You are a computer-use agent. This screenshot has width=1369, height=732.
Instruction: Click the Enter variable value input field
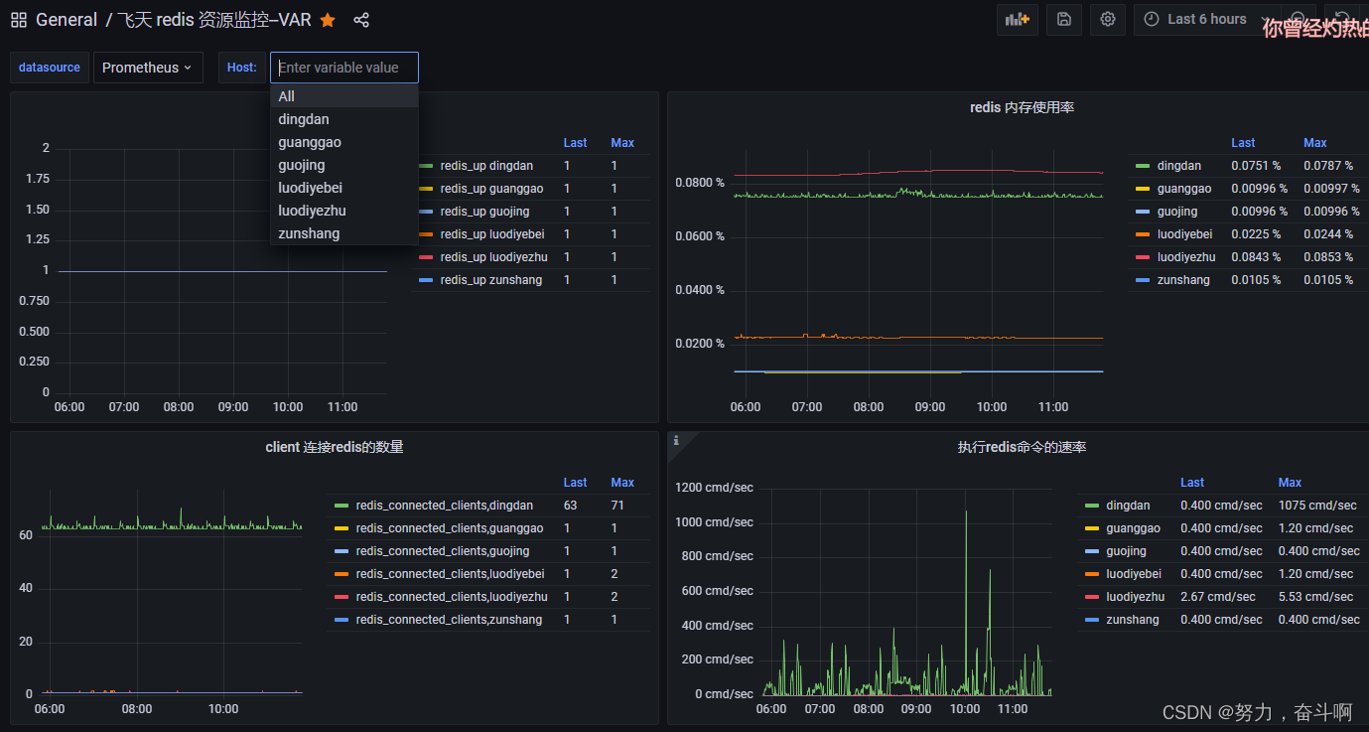coord(344,67)
